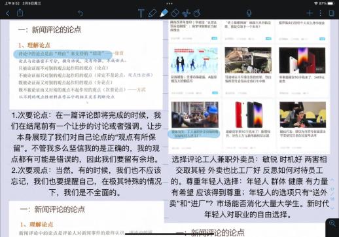Image resolution: width=339 pixels, height=237 pixels.
Task: Select the Text tool
Action: click(141, 13)
